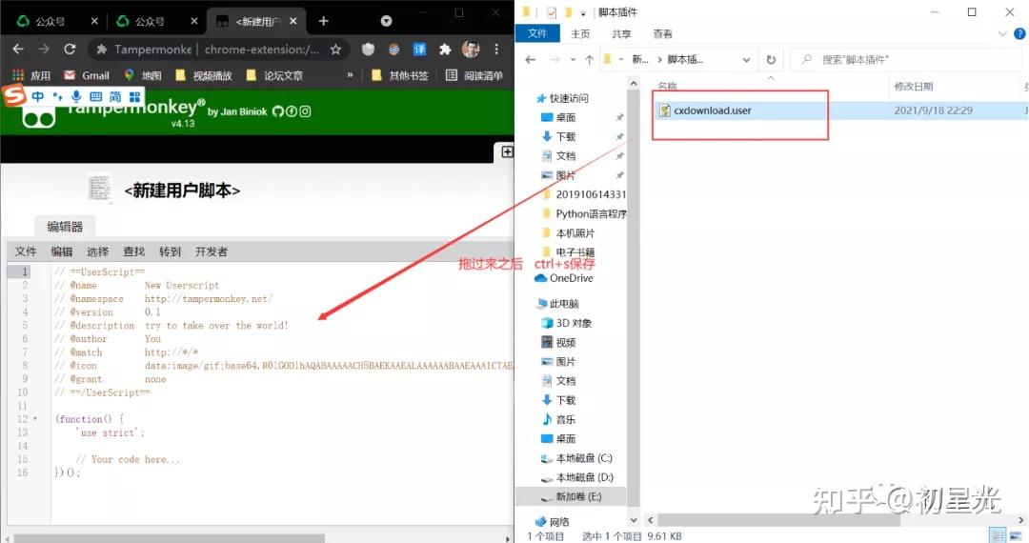The width and height of the screenshot is (1029, 543).
Task: Switch to the first 公众号 tab
Action: coord(52,21)
